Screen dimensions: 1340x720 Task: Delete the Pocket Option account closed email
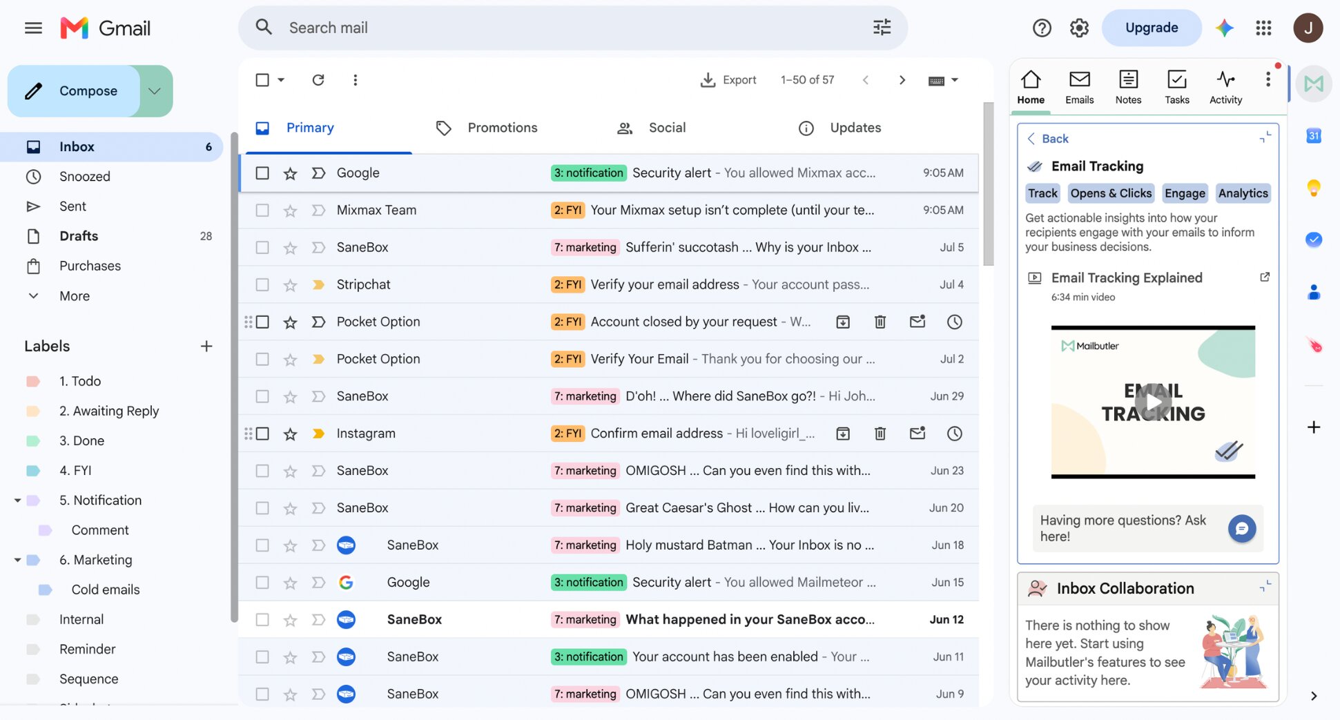coord(880,322)
